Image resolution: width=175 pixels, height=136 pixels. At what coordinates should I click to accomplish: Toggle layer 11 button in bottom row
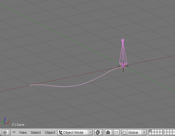pyautogui.click(x=150, y=134)
